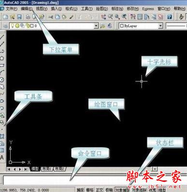
Task: Select the Polyline draw tool
Action: [x=2, y=51]
